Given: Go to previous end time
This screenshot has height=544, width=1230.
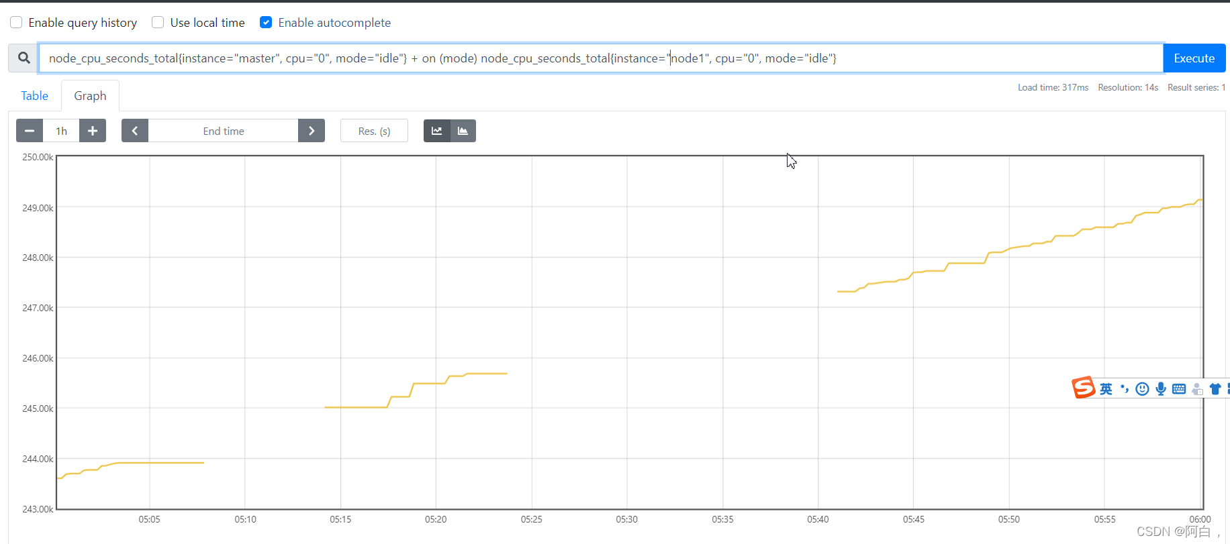Looking at the screenshot, I should (x=135, y=131).
